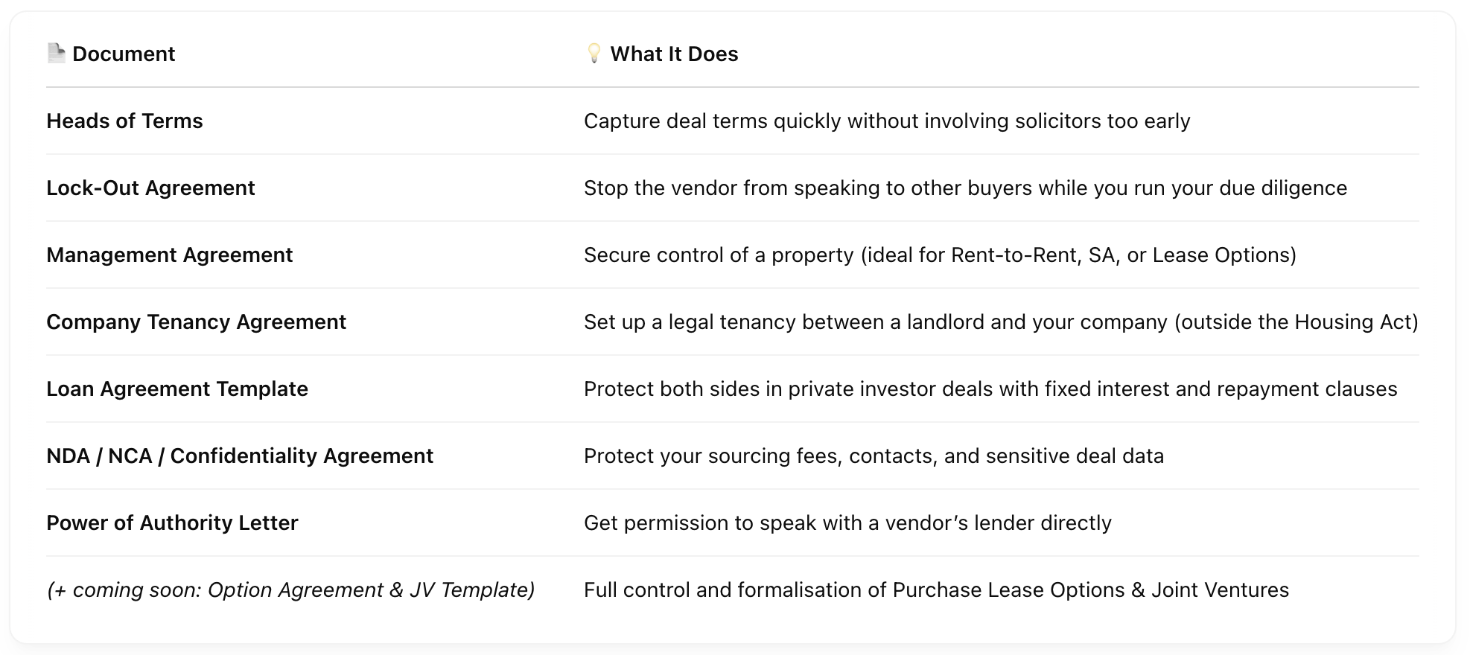Click the lightbulb icon in header
The image size is (1470, 655).
[x=594, y=54]
